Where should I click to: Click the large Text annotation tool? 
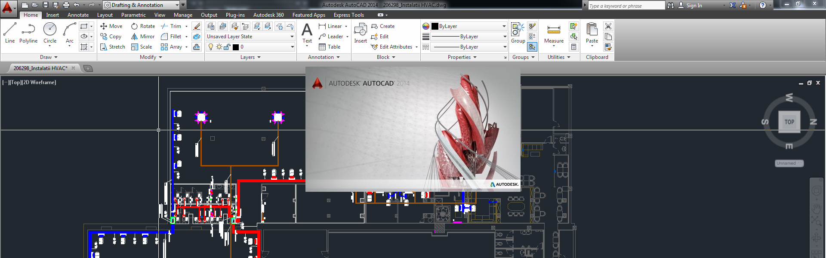click(307, 34)
